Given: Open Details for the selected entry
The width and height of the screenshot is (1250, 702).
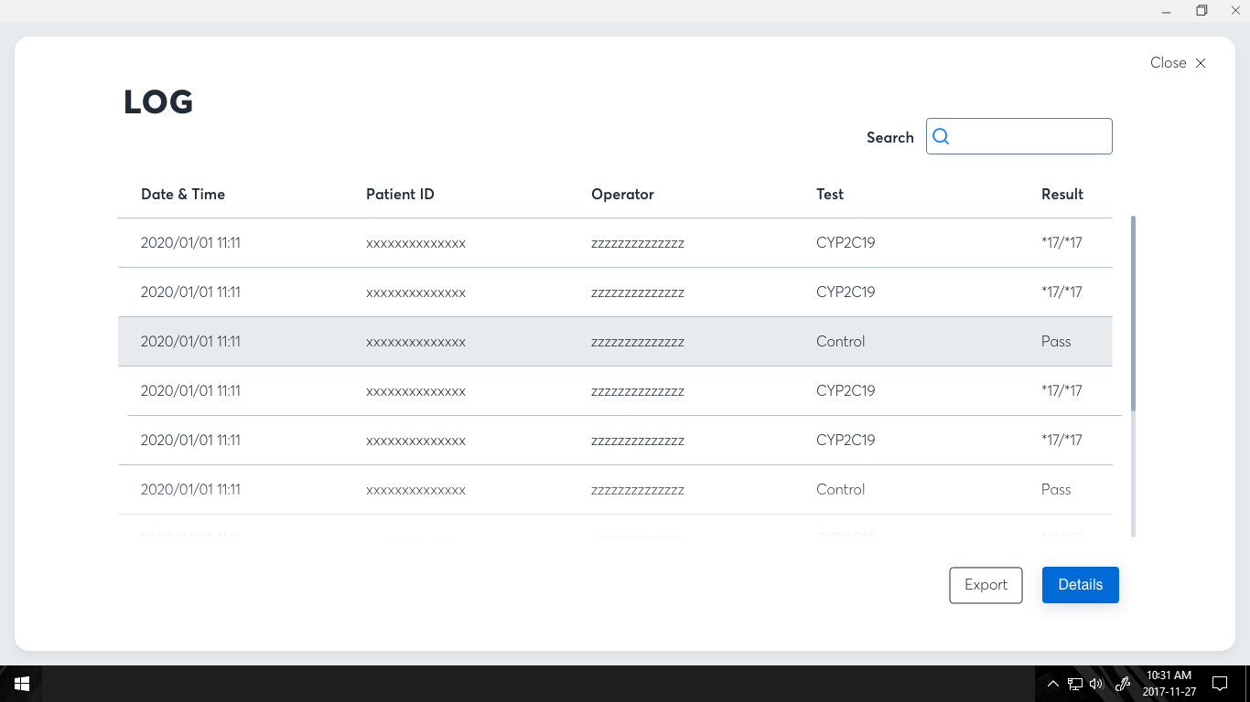Looking at the screenshot, I should (x=1081, y=585).
